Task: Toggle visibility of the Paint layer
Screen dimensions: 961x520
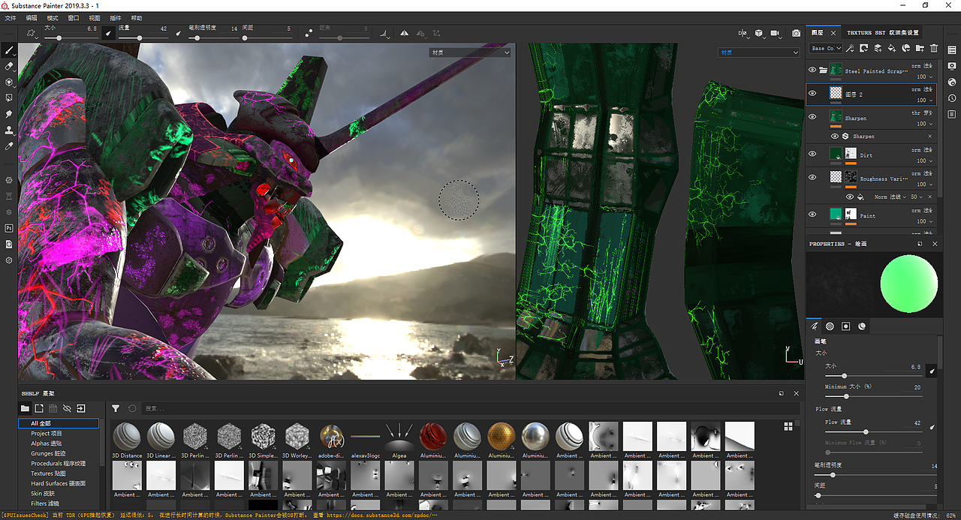Action: pyautogui.click(x=812, y=215)
